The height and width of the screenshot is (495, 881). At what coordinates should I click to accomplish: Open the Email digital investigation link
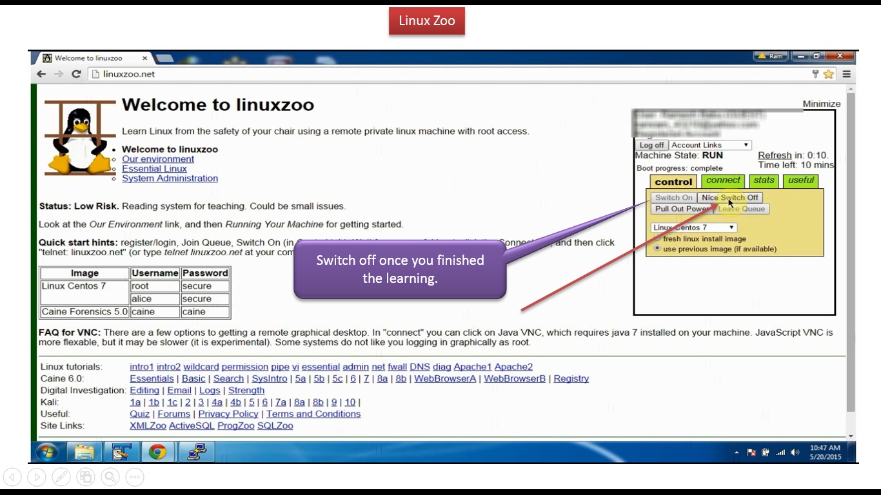point(179,391)
